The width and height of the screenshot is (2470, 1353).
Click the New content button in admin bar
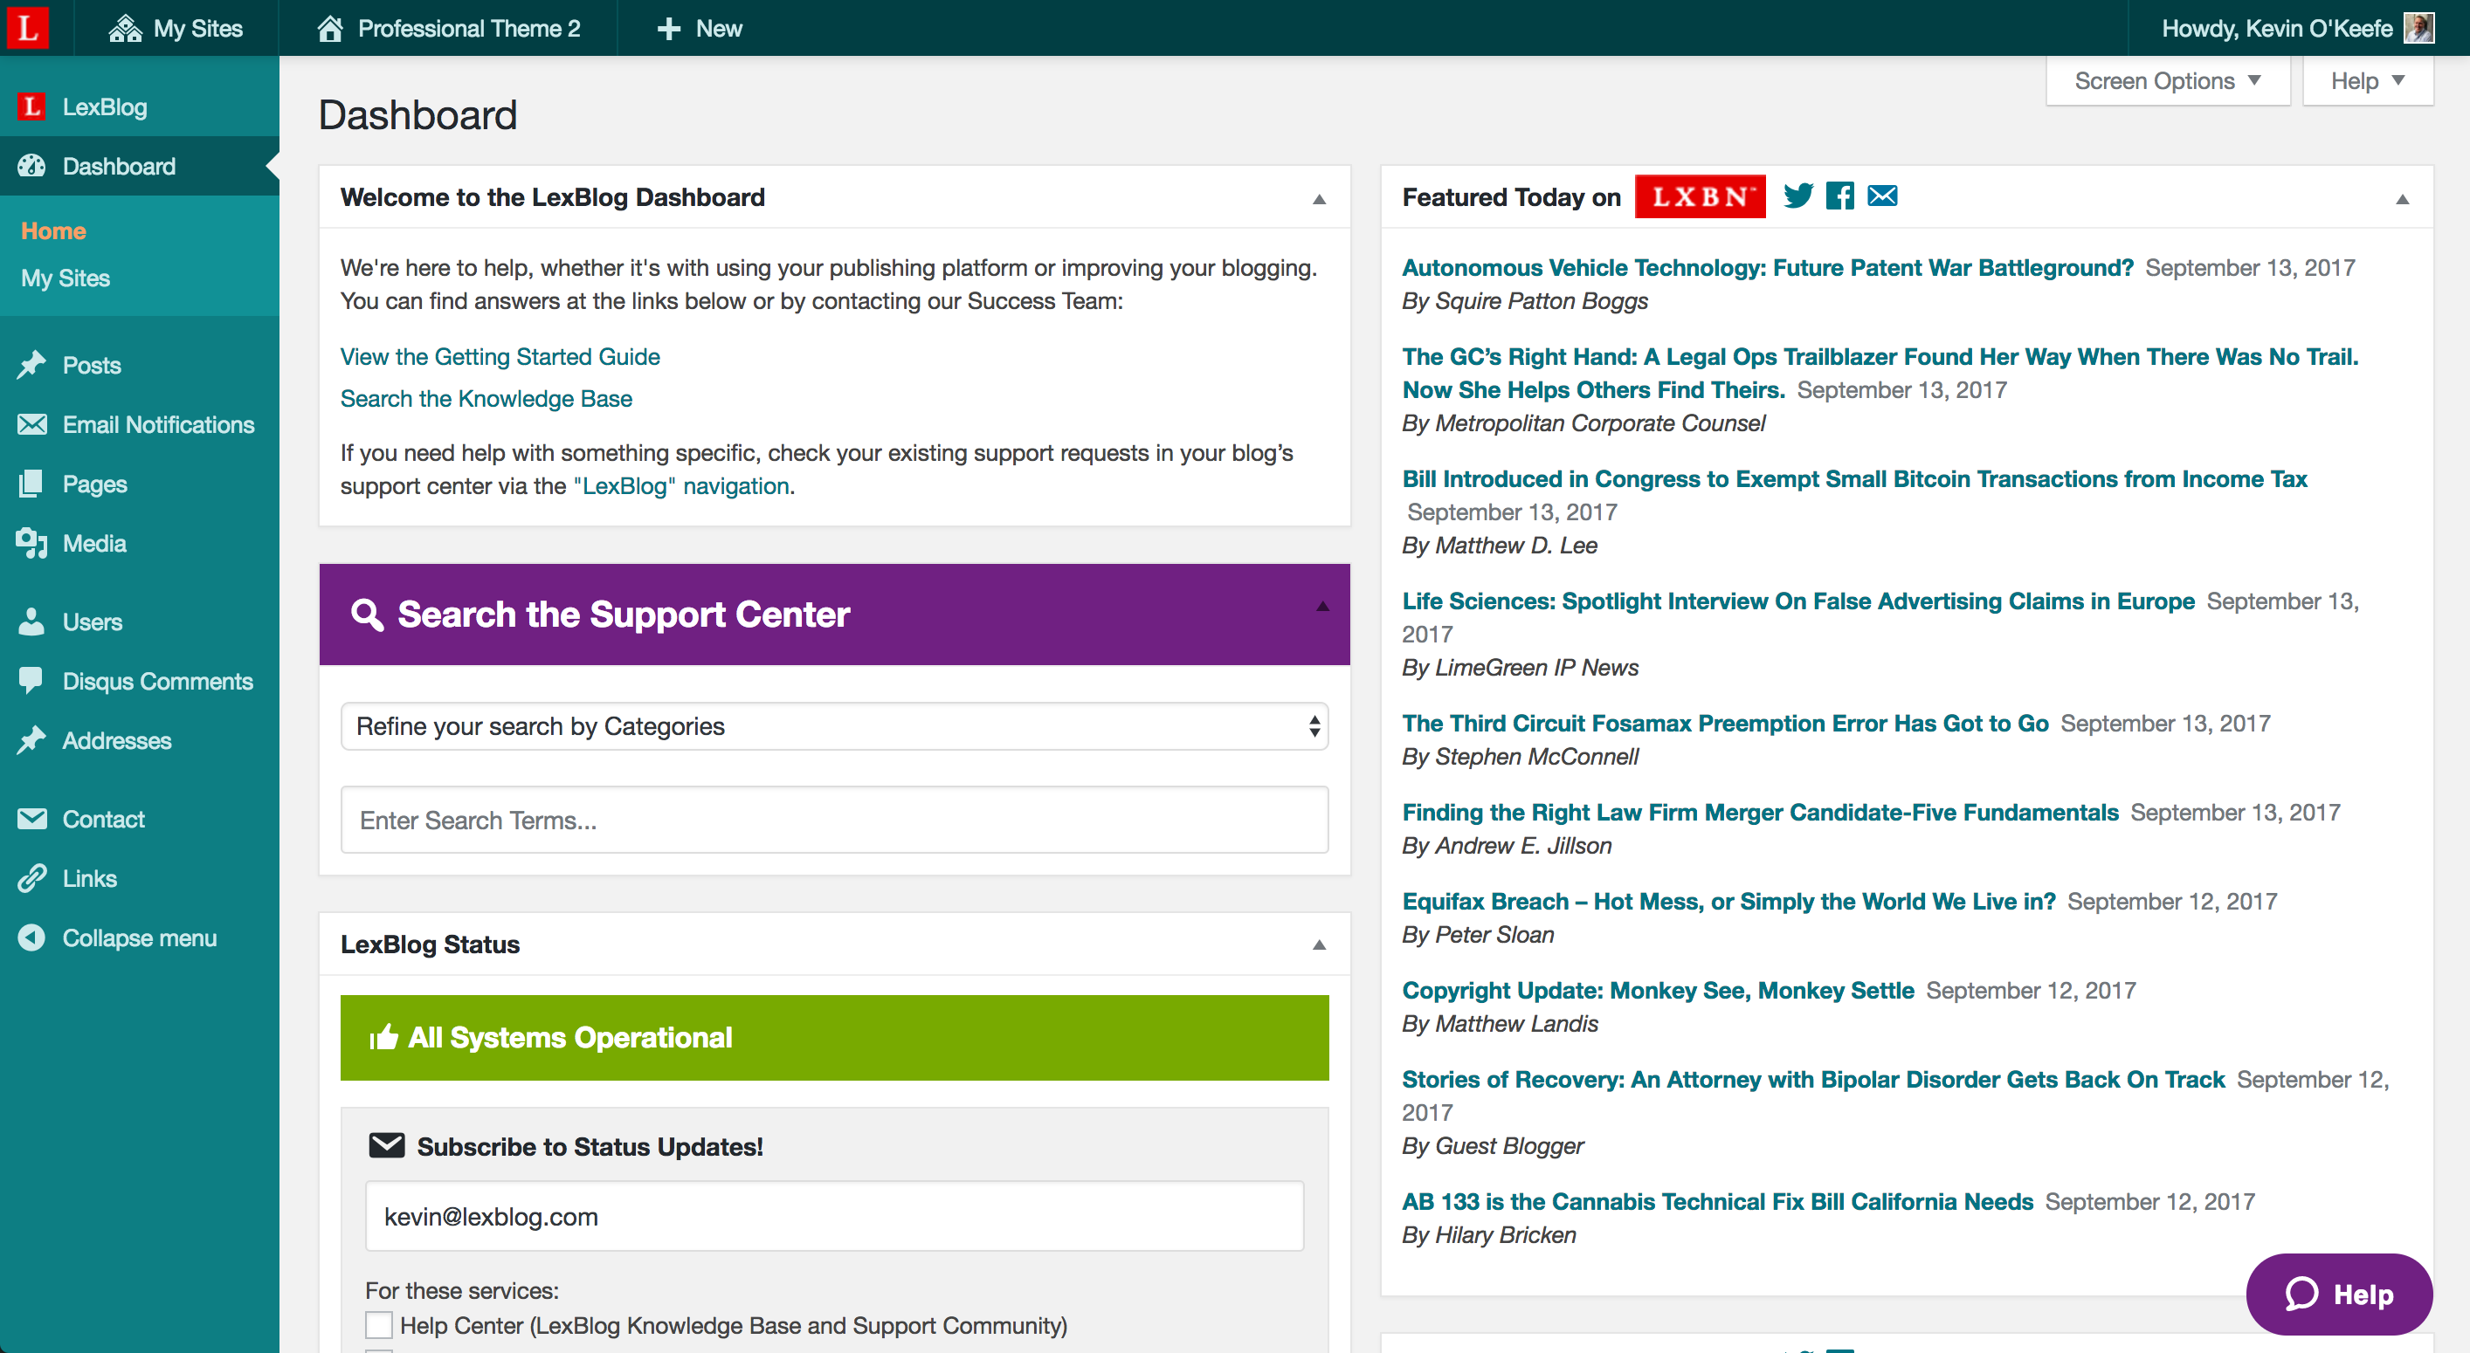tap(700, 28)
